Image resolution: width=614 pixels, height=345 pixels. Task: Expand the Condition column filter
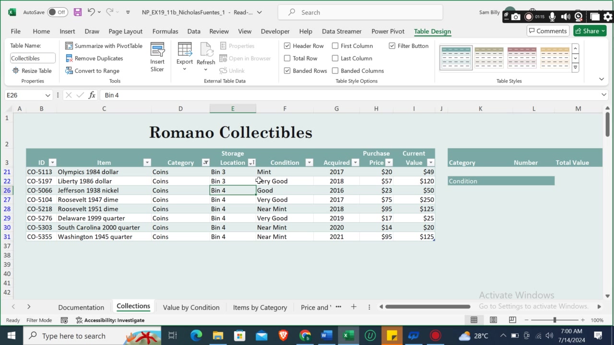coord(309,162)
